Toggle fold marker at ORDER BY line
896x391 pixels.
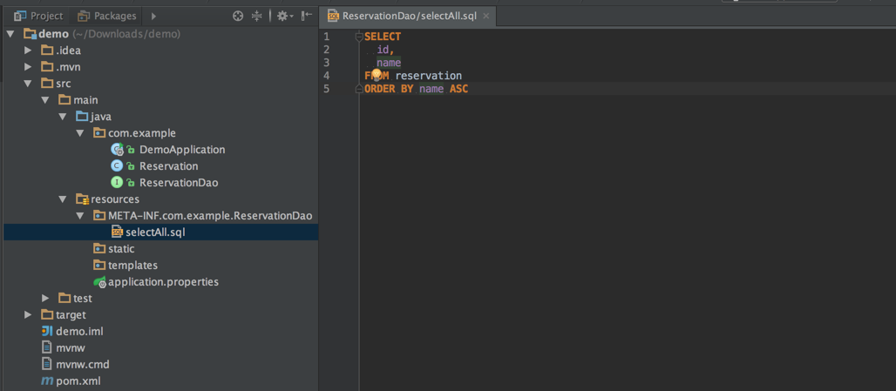click(358, 89)
